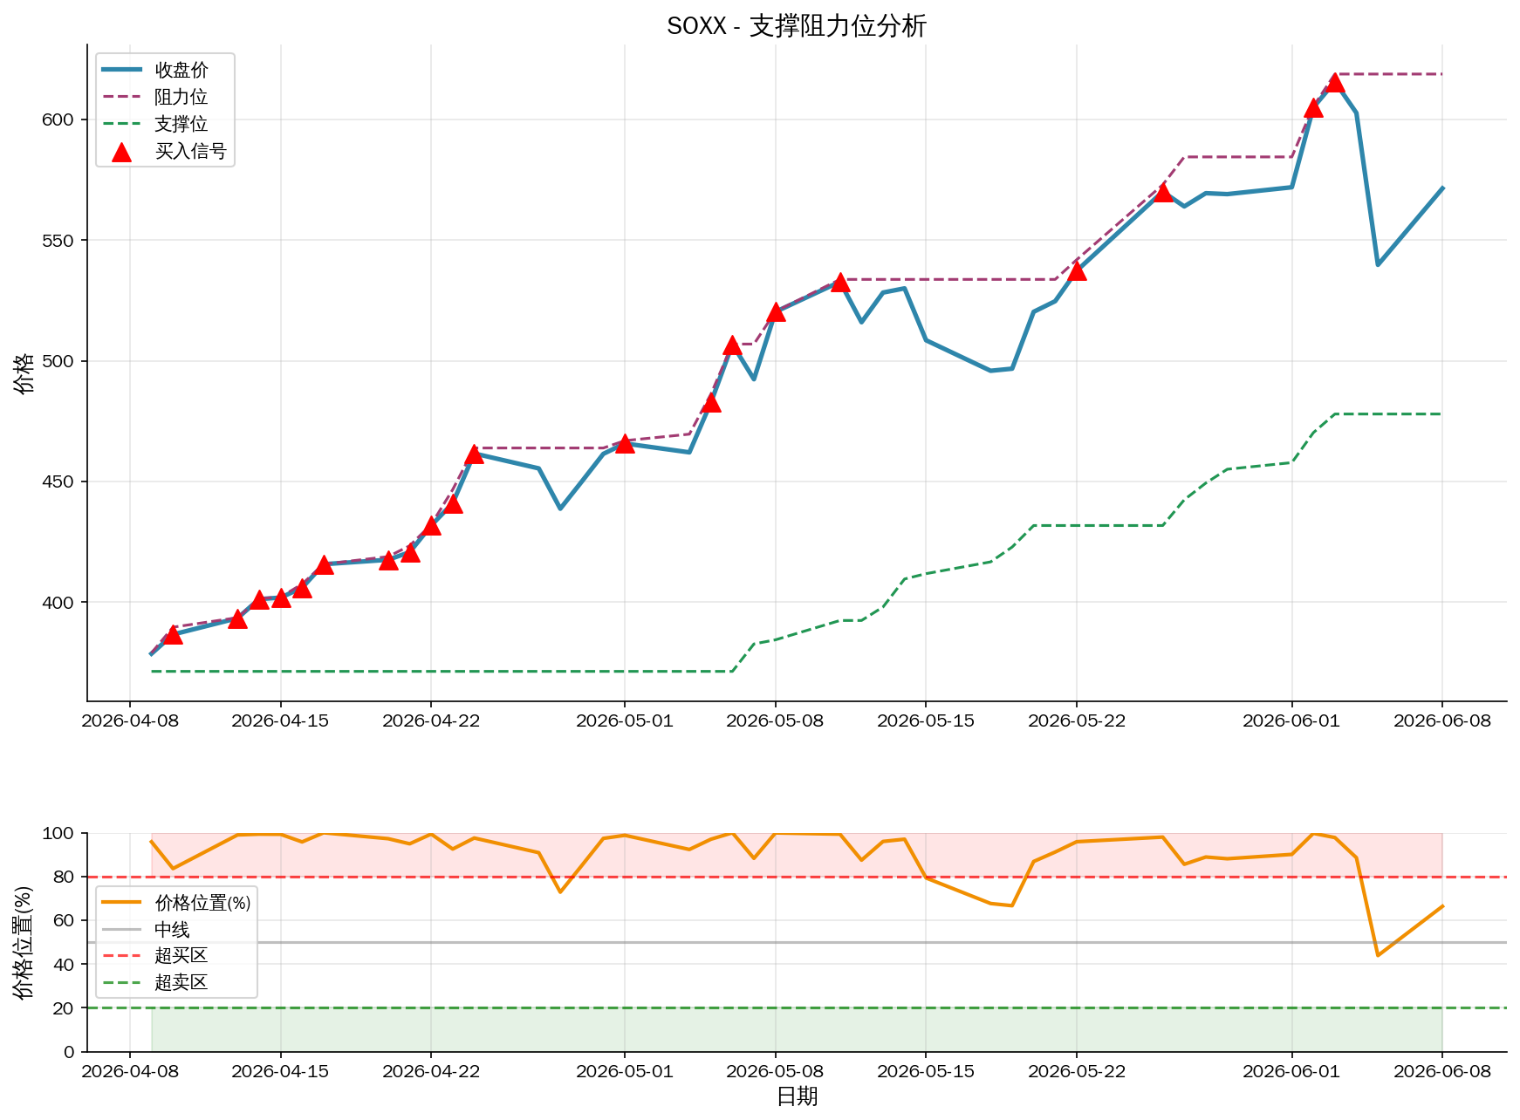Click the 600 tick label on price axis
This screenshot has height=1120, width=1520.
pyautogui.click(x=58, y=120)
